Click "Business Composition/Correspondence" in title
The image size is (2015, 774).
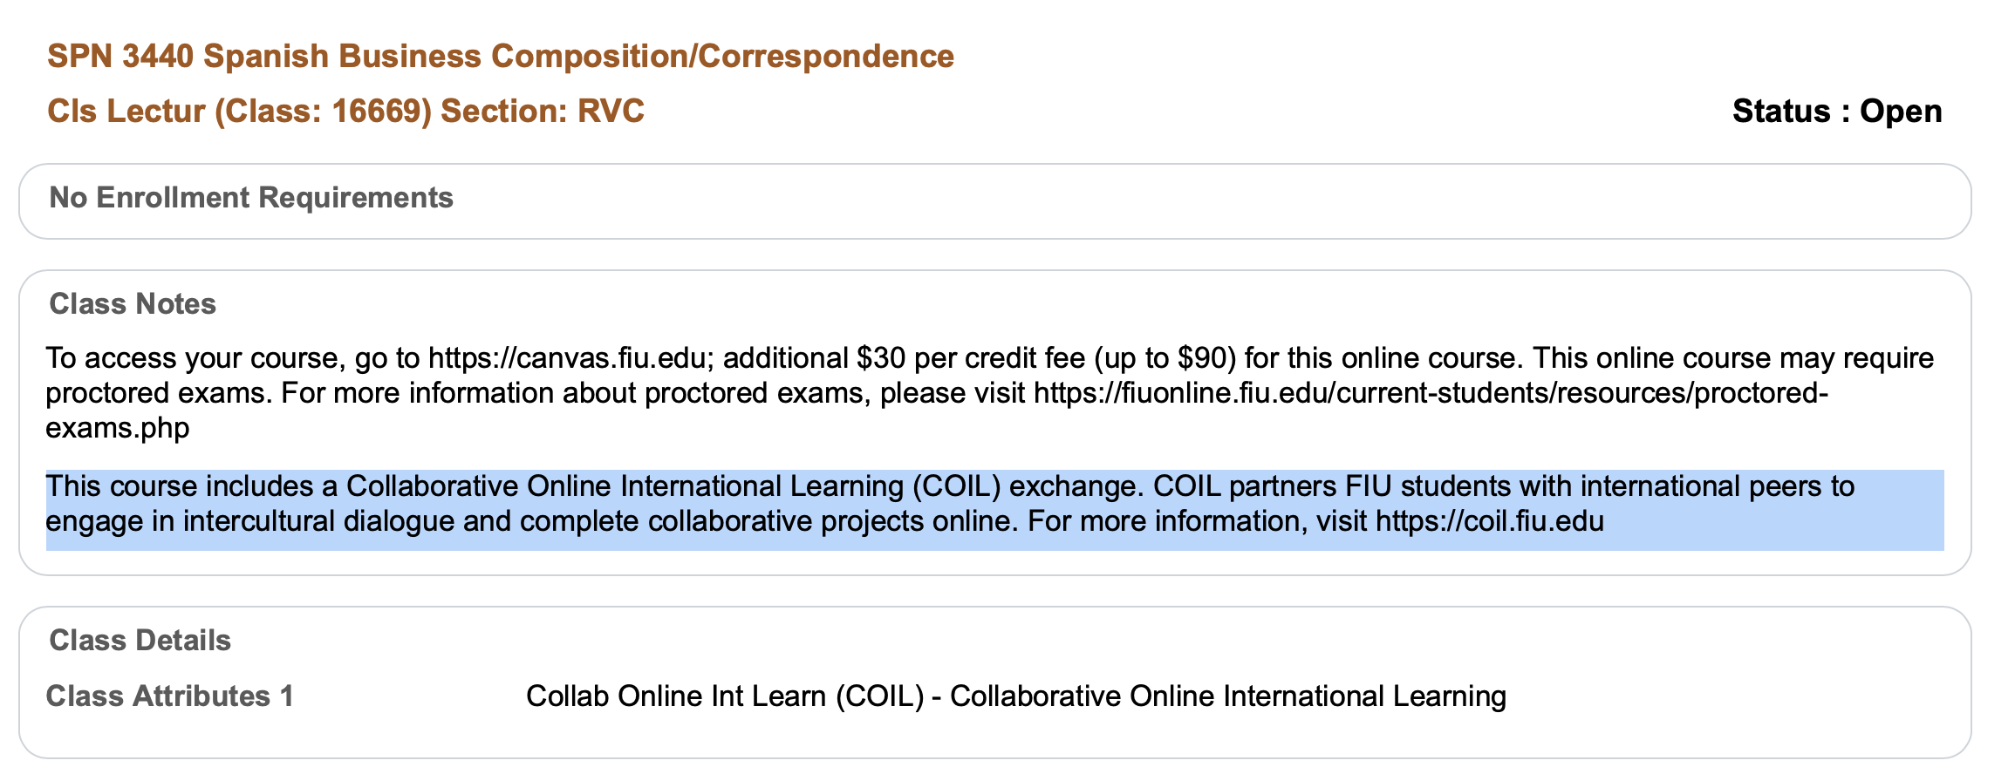646,56
